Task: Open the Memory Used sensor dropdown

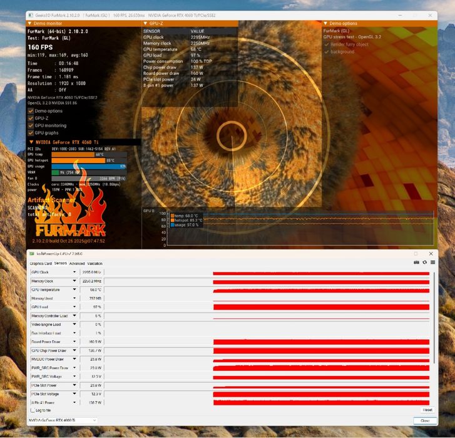Action: coord(74,298)
